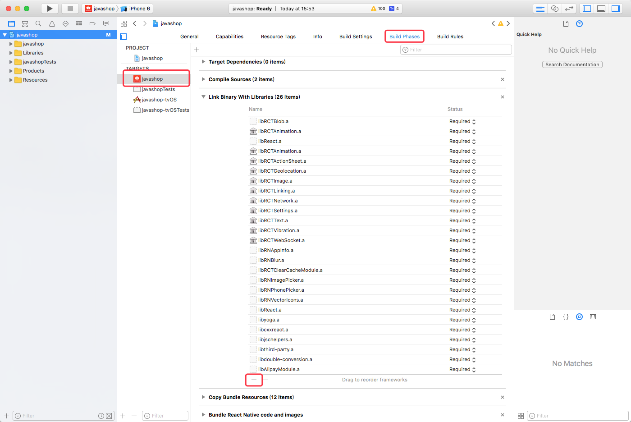This screenshot has width=631, height=422.
Task: Show the File inspector
Action: pyautogui.click(x=566, y=23)
